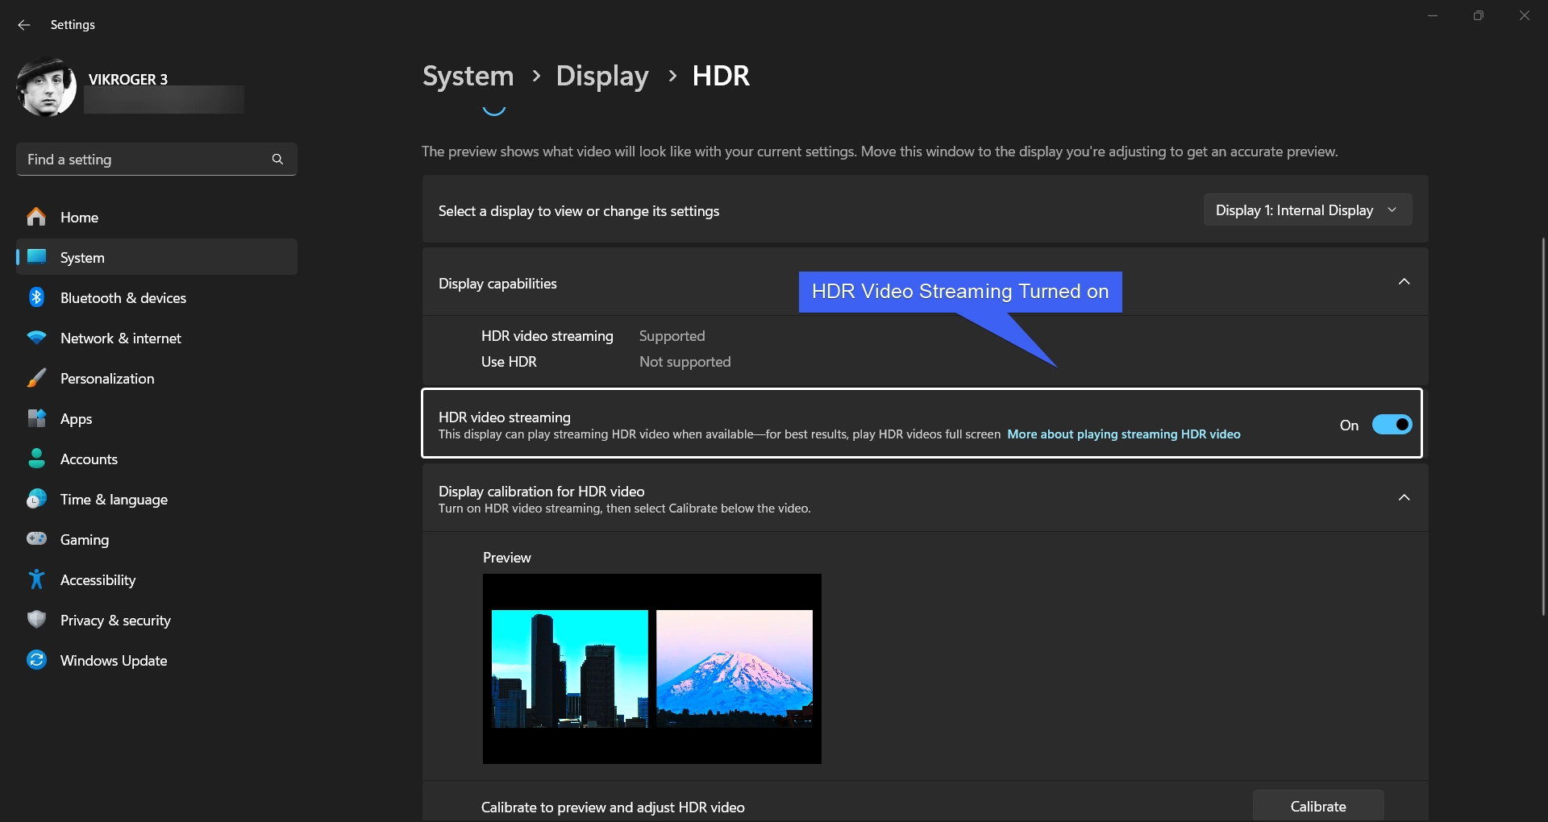Click the Personalization paintbrush icon
Image resolution: width=1548 pixels, height=822 pixels.
[x=36, y=378]
